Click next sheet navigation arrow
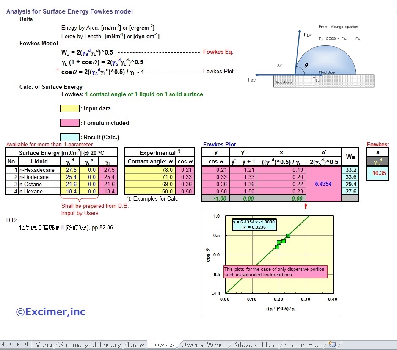The image size is (397, 350). pos(19,344)
